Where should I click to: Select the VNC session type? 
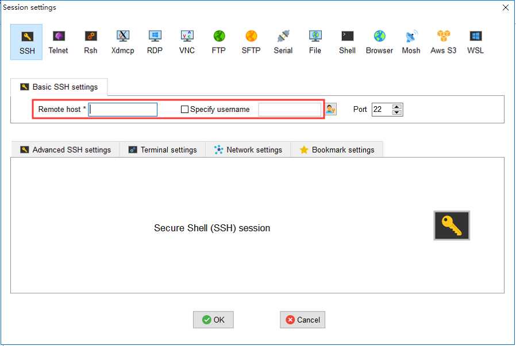tap(187, 42)
